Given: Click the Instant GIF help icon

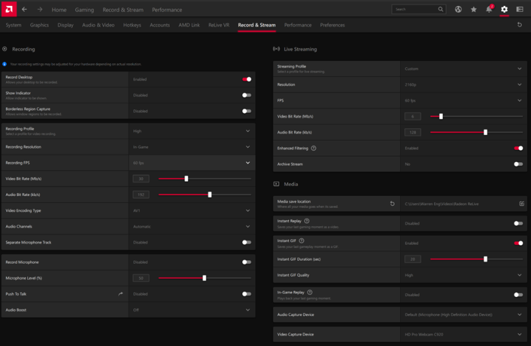Looking at the screenshot, I should (302, 240).
